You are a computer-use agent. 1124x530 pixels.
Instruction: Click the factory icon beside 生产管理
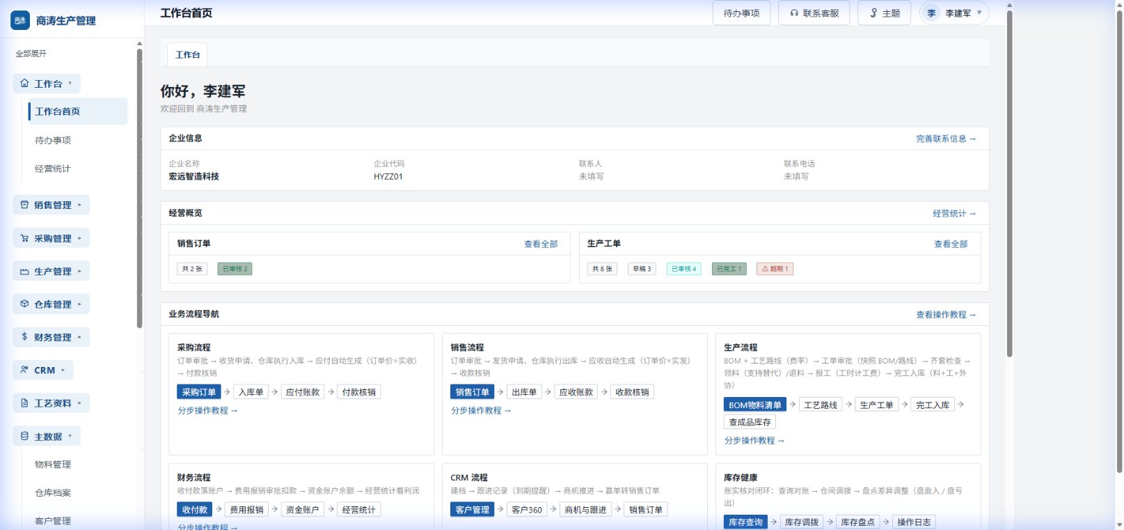point(24,272)
